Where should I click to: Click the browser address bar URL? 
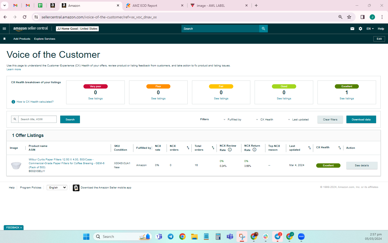[x=99, y=17]
